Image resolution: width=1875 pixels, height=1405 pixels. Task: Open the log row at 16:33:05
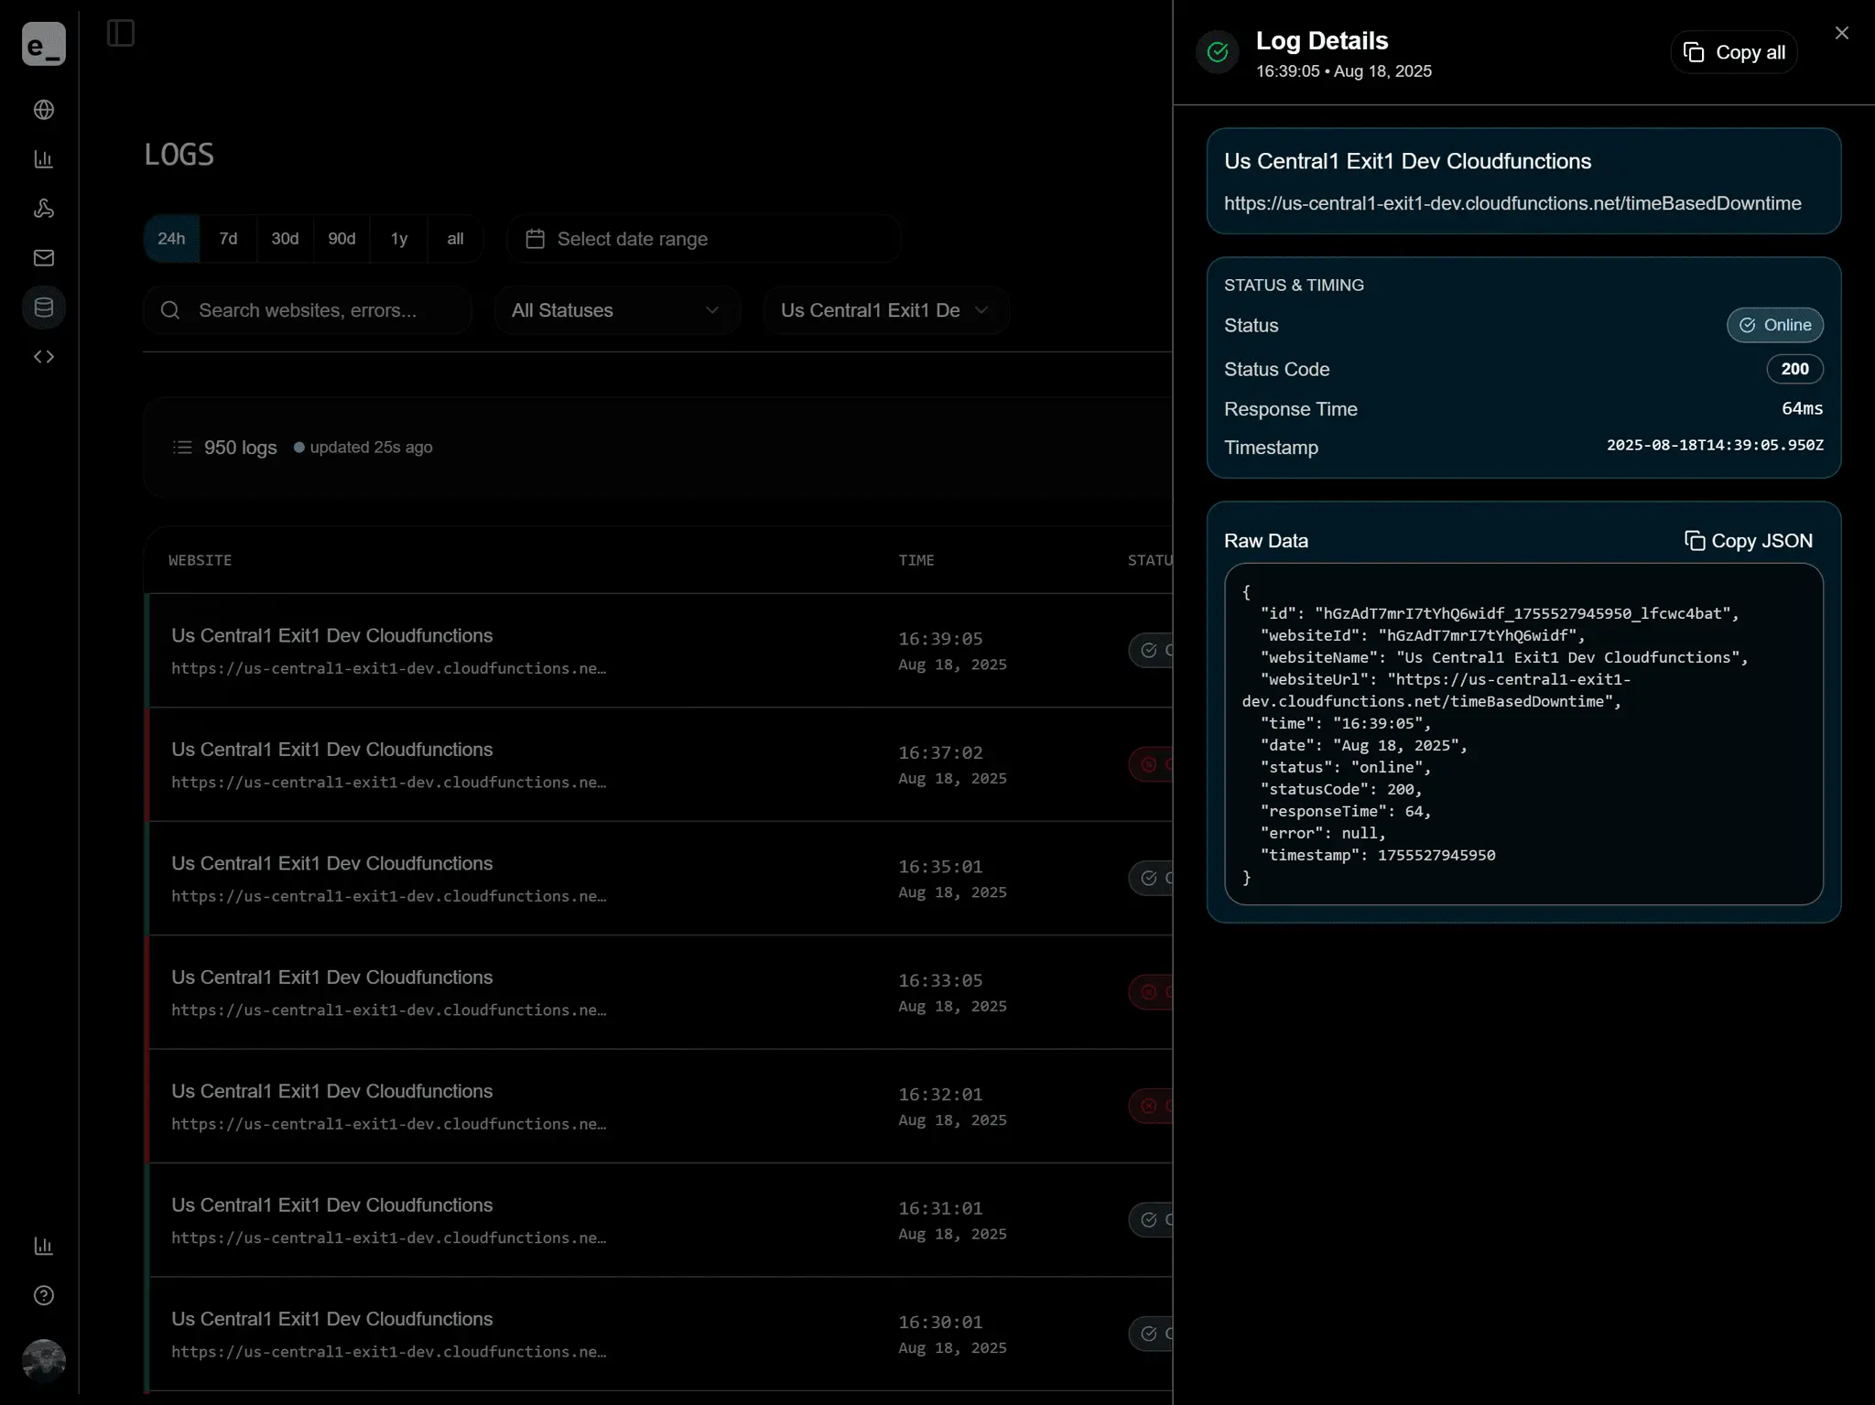coord(659,992)
